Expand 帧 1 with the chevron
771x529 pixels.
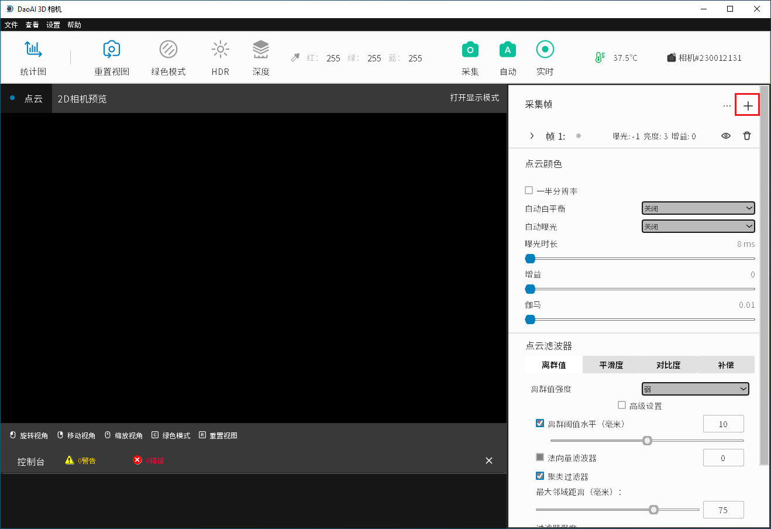tap(532, 136)
